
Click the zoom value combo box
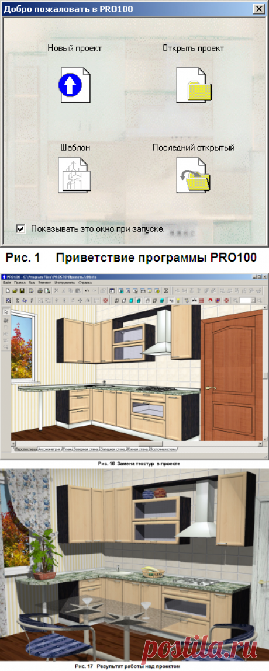pos(247,300)
